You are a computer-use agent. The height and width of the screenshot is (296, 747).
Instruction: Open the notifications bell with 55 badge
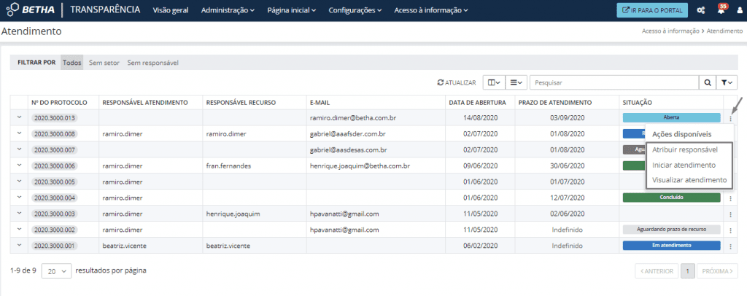click(721, 11)
